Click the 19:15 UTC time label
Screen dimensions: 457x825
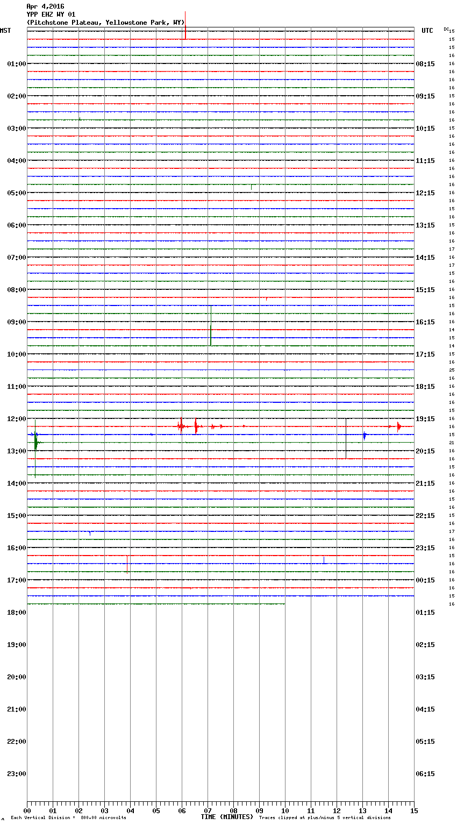coord(425,419)
